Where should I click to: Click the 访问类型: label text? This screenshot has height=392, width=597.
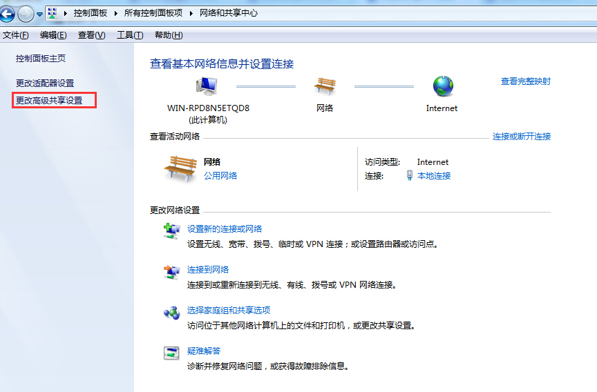382,162
